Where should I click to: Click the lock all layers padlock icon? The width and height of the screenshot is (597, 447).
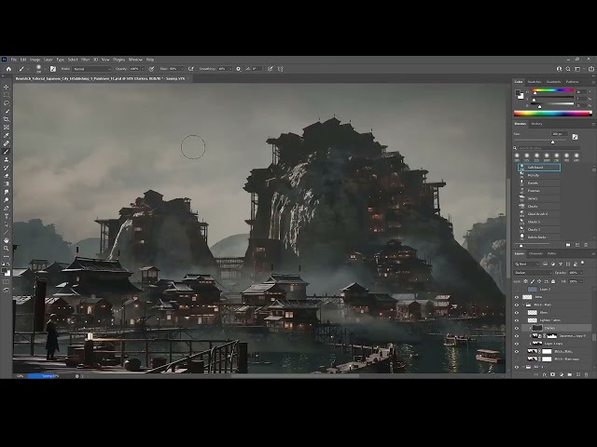tap(553, 281)
